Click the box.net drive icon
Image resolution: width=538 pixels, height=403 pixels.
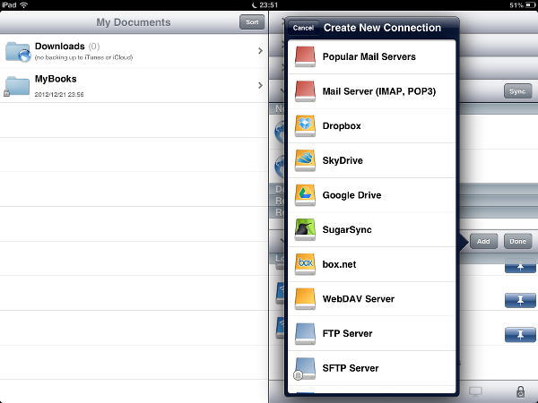[x=305, y=264]
